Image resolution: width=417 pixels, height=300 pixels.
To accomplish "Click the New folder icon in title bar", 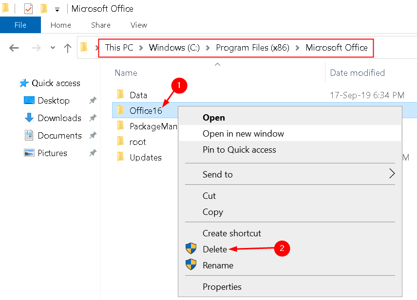I will [44, 9].
